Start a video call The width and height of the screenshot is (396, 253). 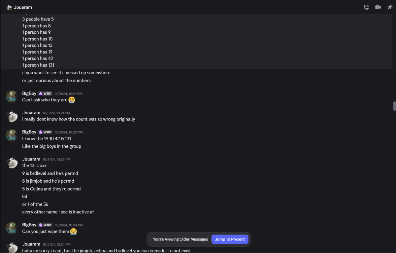pyautogui.click(x=378, y=7)
